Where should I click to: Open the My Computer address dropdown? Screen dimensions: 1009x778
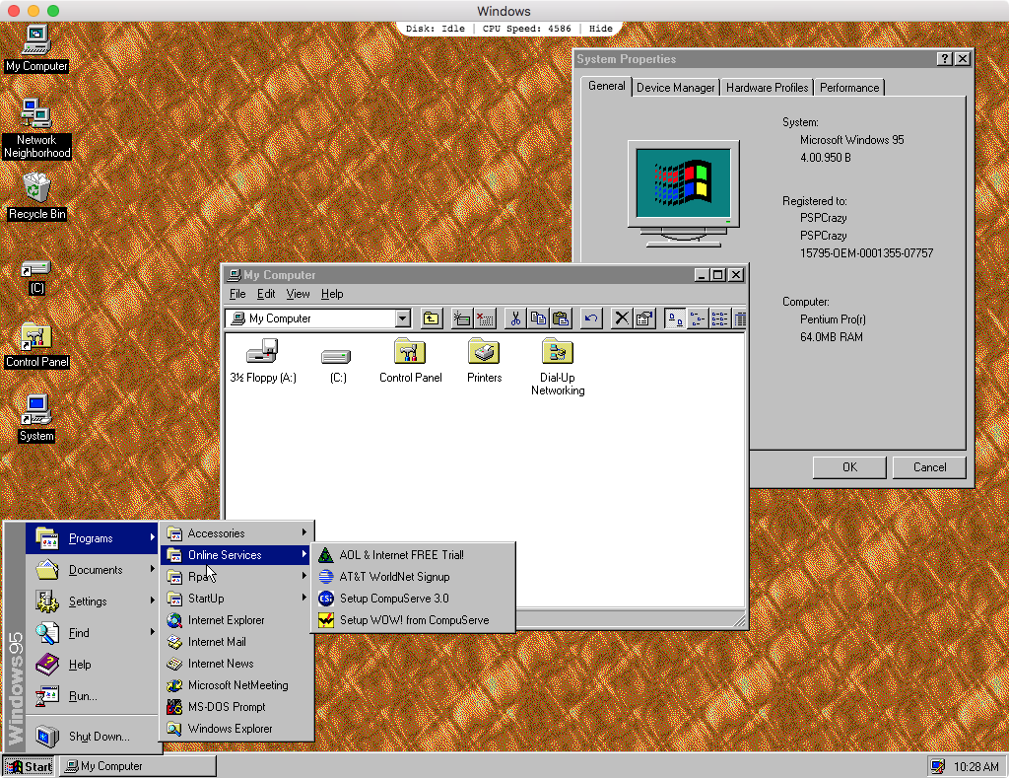pos(403,318)
